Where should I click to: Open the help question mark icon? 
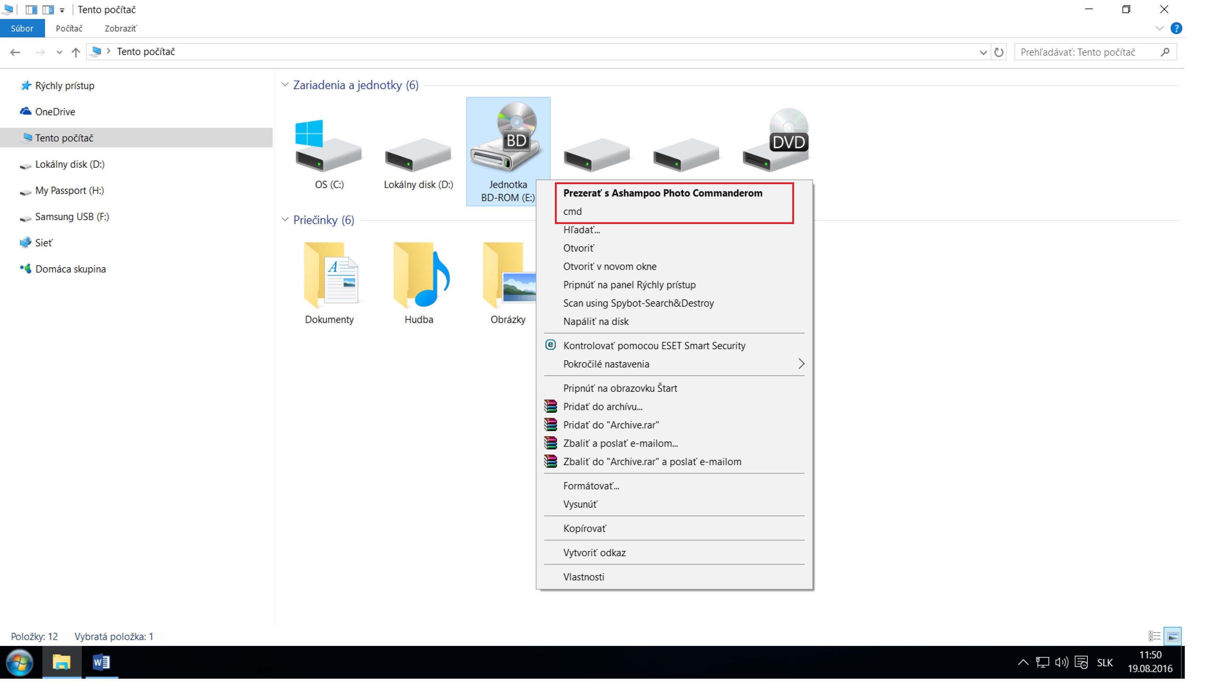(1176, 28)
